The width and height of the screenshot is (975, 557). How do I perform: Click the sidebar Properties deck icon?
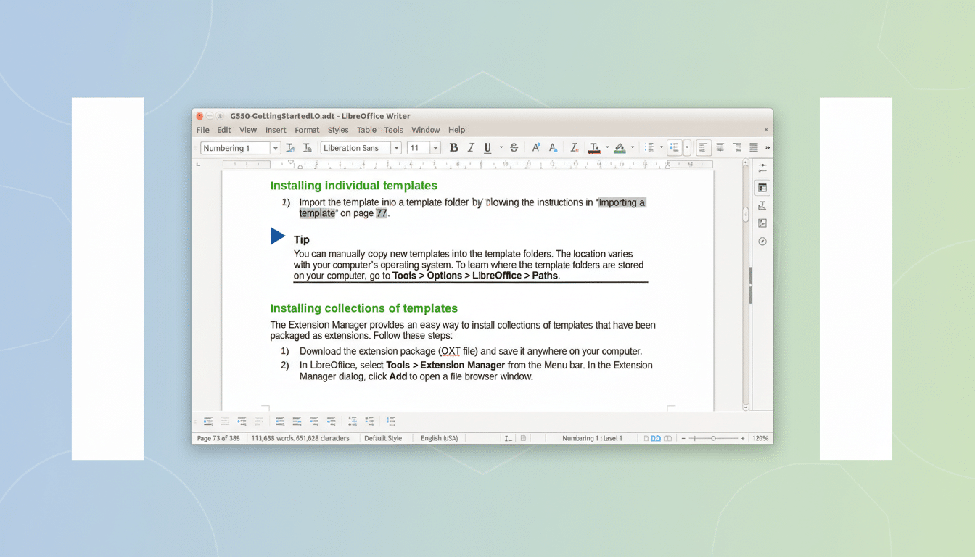pyautogui.click(x=762, y=188)
